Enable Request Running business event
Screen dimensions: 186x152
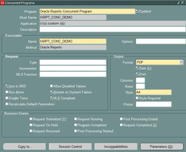click(76, 119)
